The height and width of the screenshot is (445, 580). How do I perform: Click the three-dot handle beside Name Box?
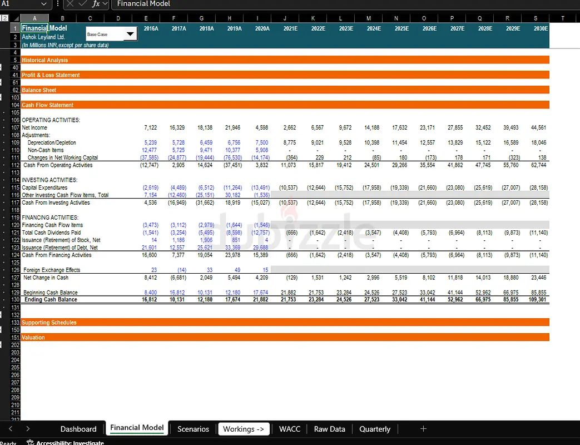pyautogui.click(x=58, y=4)
